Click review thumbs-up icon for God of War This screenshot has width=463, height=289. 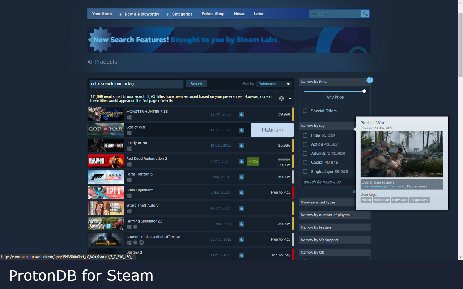click(x=241, y=130)
